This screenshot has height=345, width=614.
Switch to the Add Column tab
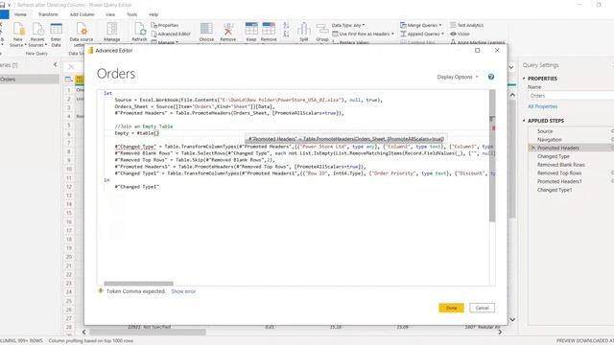point(83,14)
